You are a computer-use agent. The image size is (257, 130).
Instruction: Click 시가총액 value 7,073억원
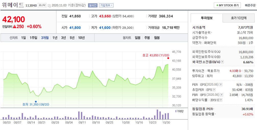(246, 27)
